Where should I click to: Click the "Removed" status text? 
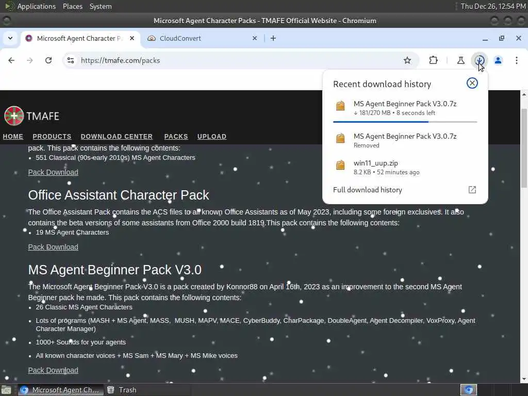pos(367,145)
